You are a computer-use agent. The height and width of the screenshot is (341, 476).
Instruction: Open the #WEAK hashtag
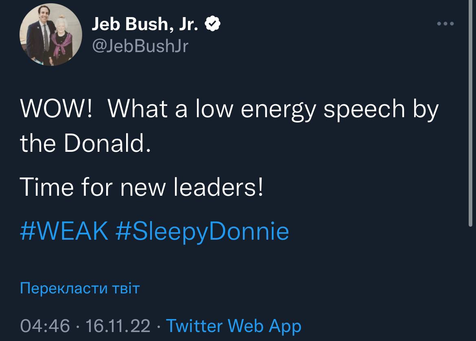tap(64, 231)
